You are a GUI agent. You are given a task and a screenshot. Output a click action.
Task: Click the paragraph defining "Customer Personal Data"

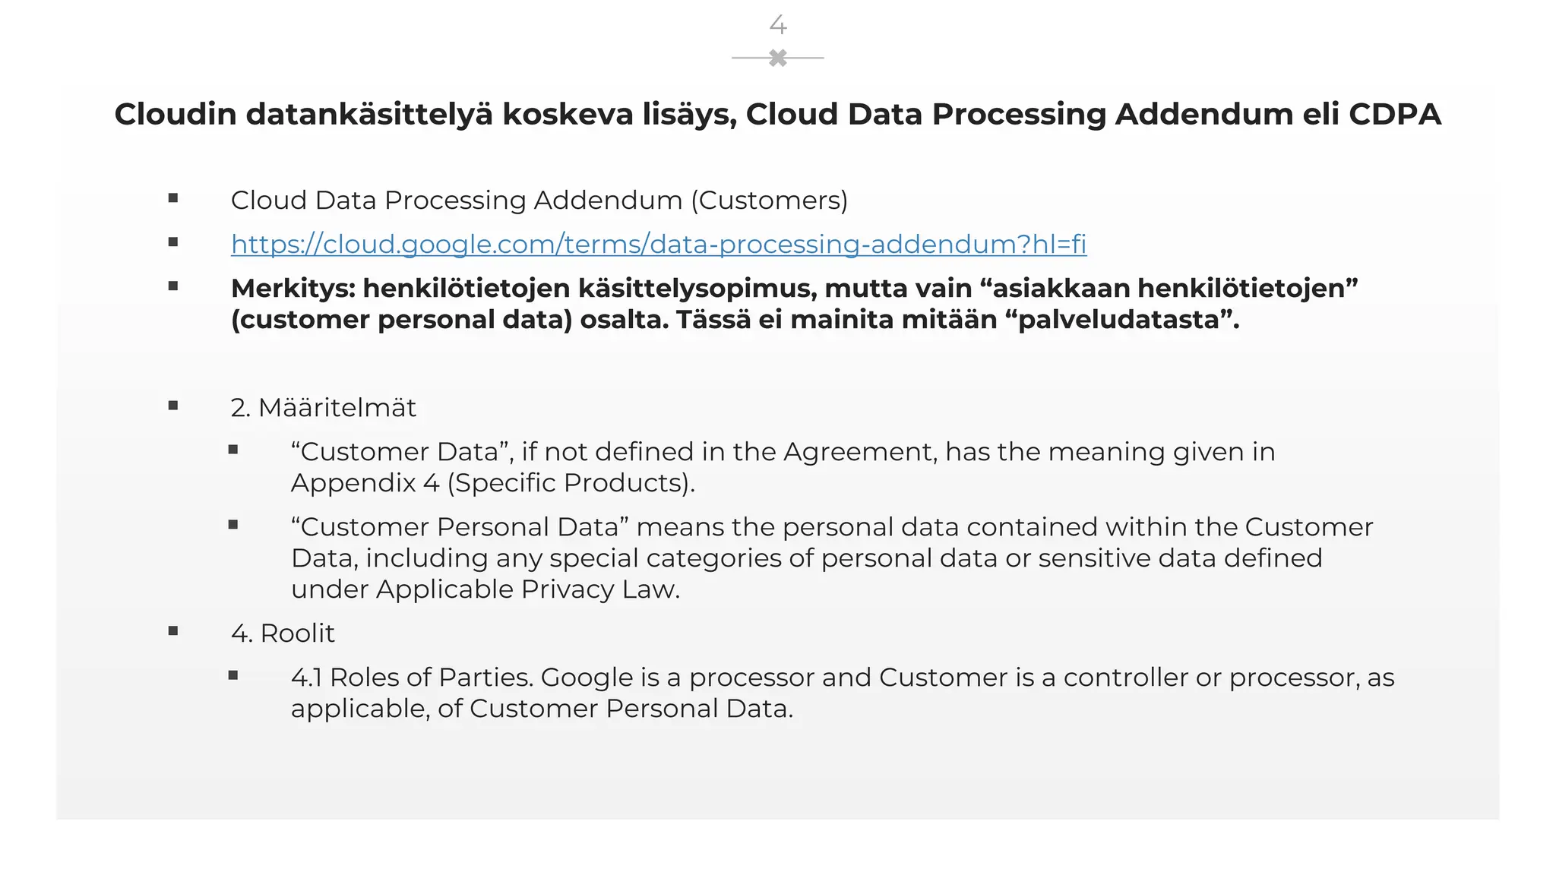pos(831,558)
